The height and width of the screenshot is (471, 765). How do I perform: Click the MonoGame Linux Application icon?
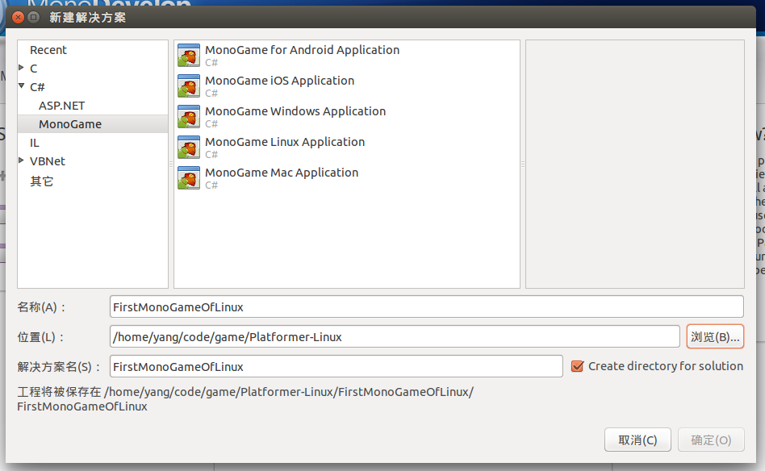point(189,148)
